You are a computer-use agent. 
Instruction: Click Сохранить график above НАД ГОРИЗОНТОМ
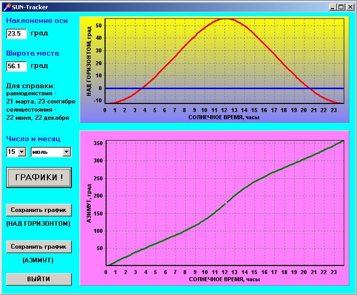pos(39,210)
